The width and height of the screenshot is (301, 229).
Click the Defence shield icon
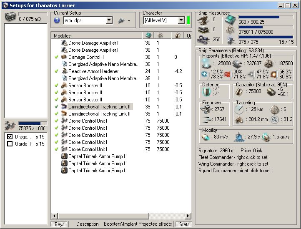tap(206, 92)
